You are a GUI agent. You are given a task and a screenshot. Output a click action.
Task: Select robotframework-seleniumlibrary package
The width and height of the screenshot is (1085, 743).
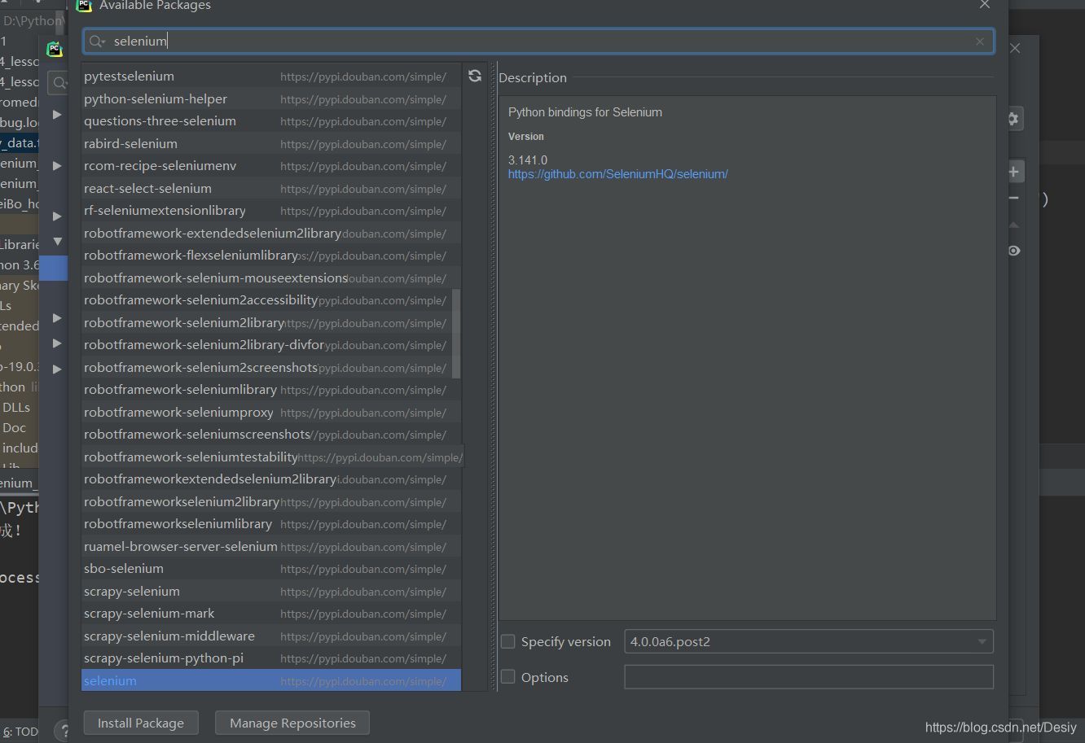coord(271,390)
